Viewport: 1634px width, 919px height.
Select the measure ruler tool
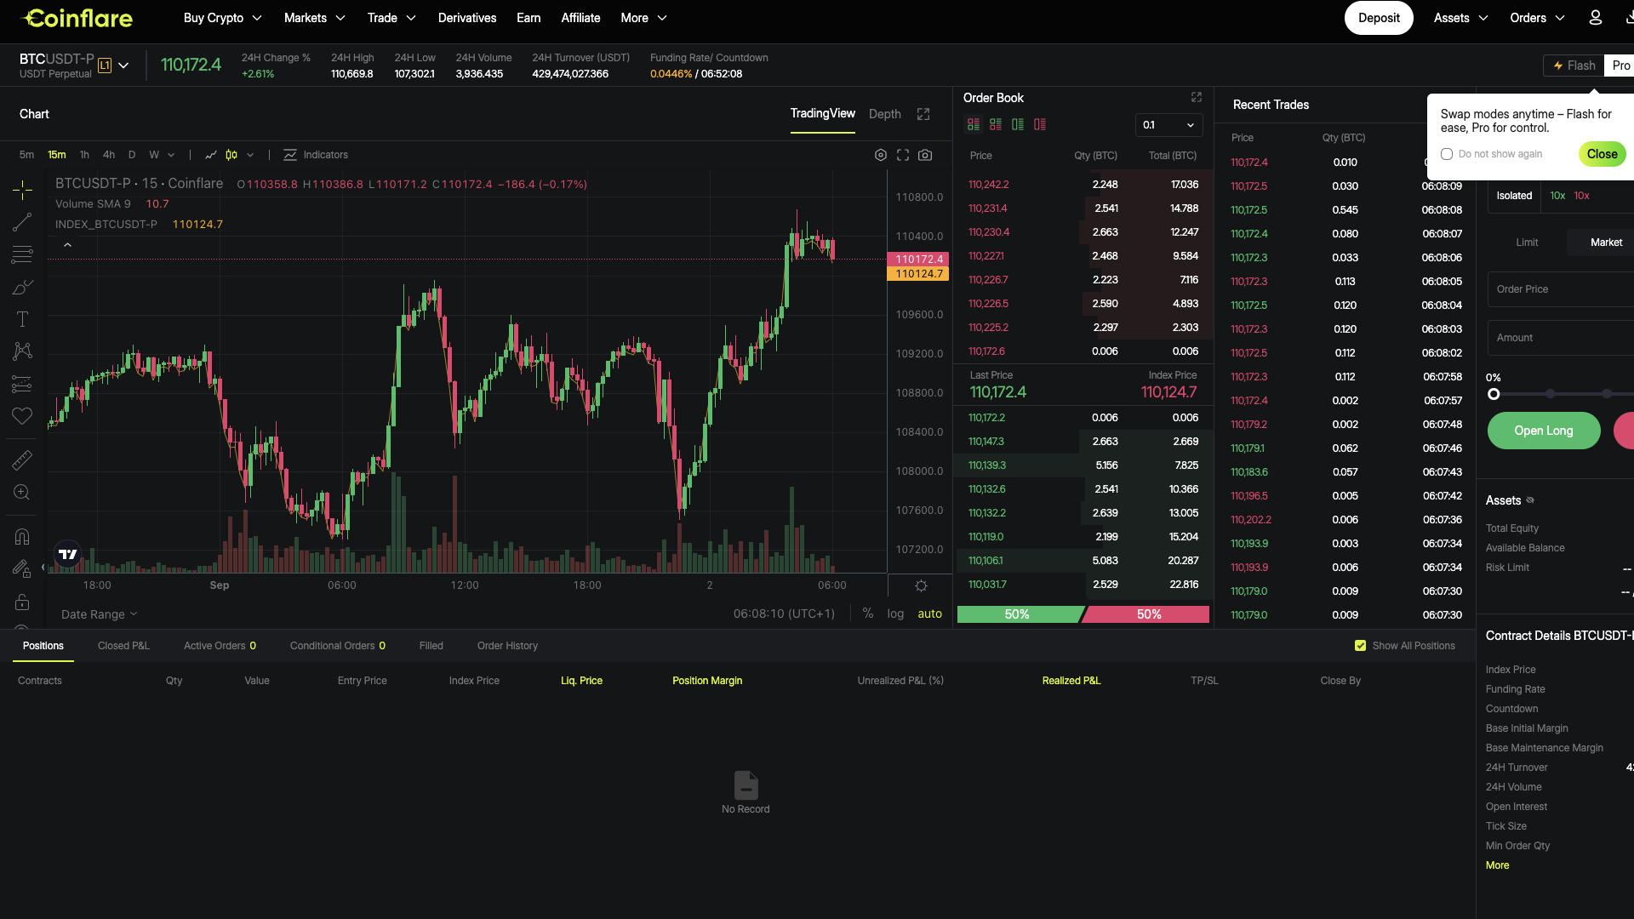click(x=21, y=459)
